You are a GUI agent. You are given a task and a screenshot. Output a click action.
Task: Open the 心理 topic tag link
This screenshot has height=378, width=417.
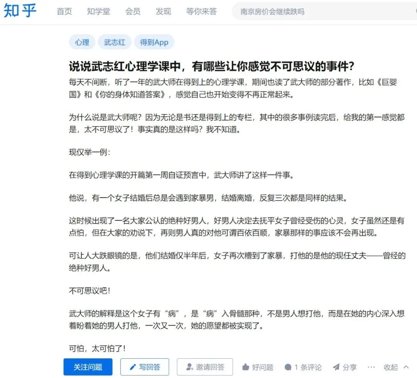pyautogui.click(x=82, y=42)
